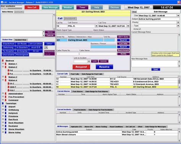This screenshot has height=144, width=181.
Task: Expand the Station 1 tree node
Action: point(3,63)
